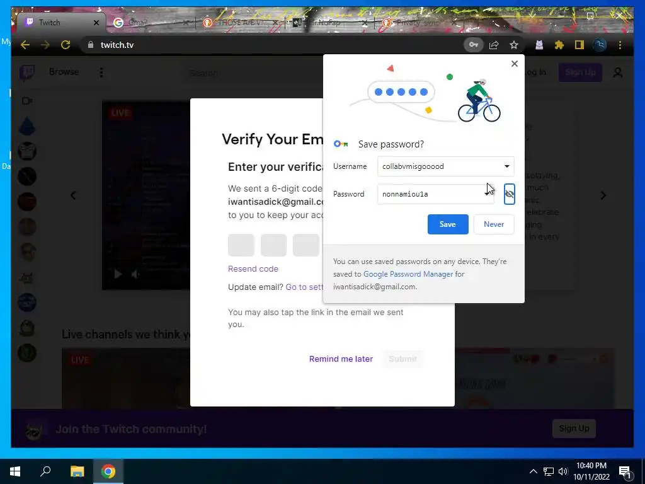Click Sign Up in Twitch header

[x=580, y=72]
